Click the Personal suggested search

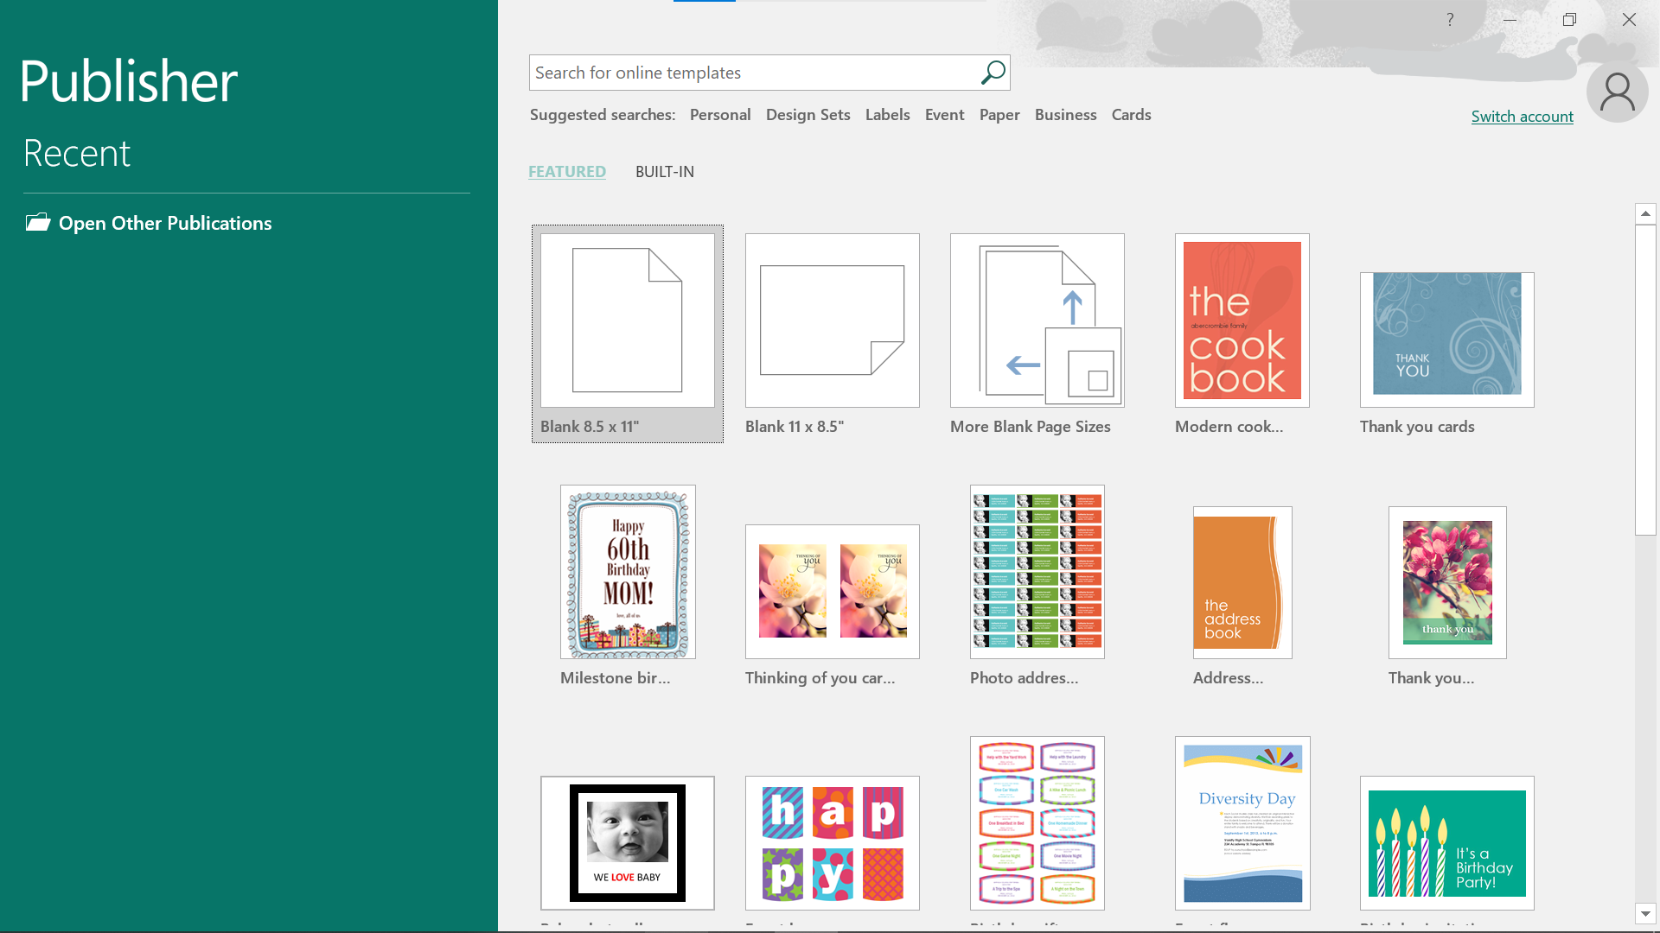[x=720, y=115]
